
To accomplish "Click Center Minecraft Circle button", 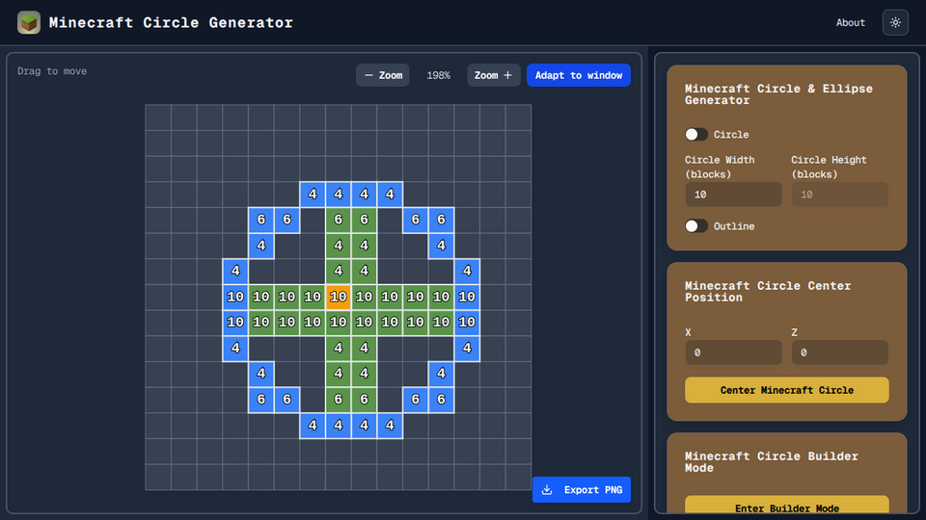I will coord(787,390).
